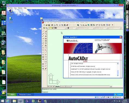Click the New drawing icon
This screenshot has height=103, width=129.
44,25
